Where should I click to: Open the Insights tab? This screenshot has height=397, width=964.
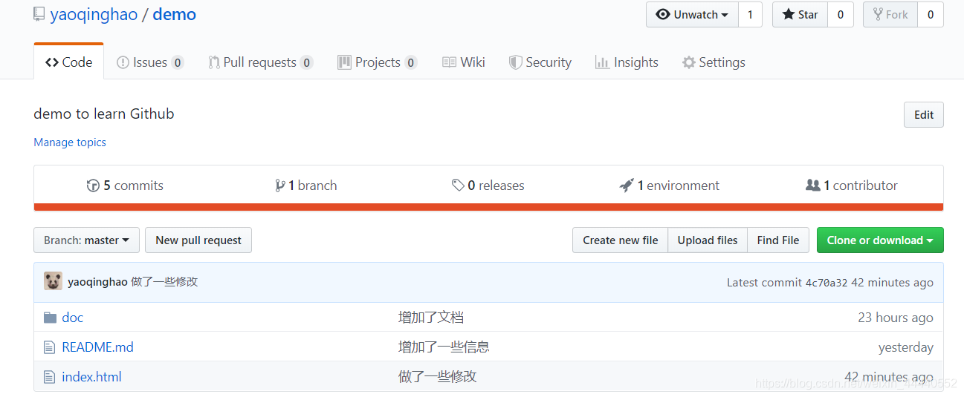(x=627, y=62)
